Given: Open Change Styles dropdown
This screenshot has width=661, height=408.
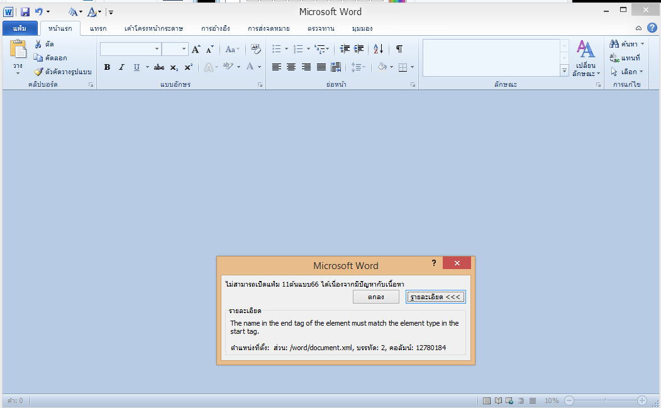Looking at the screenshot, I should coord(586,59).
